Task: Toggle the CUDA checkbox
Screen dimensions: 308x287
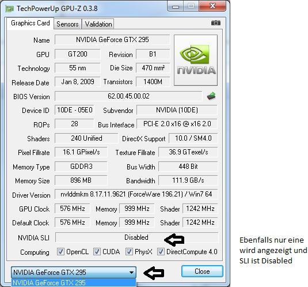Action: 97,252
